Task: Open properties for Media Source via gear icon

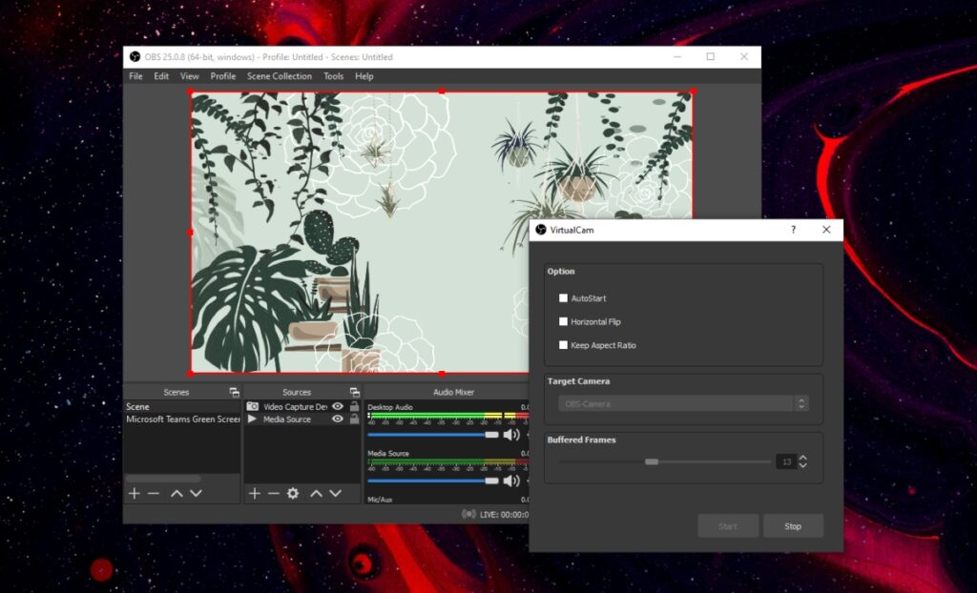Action: point(293,493)
